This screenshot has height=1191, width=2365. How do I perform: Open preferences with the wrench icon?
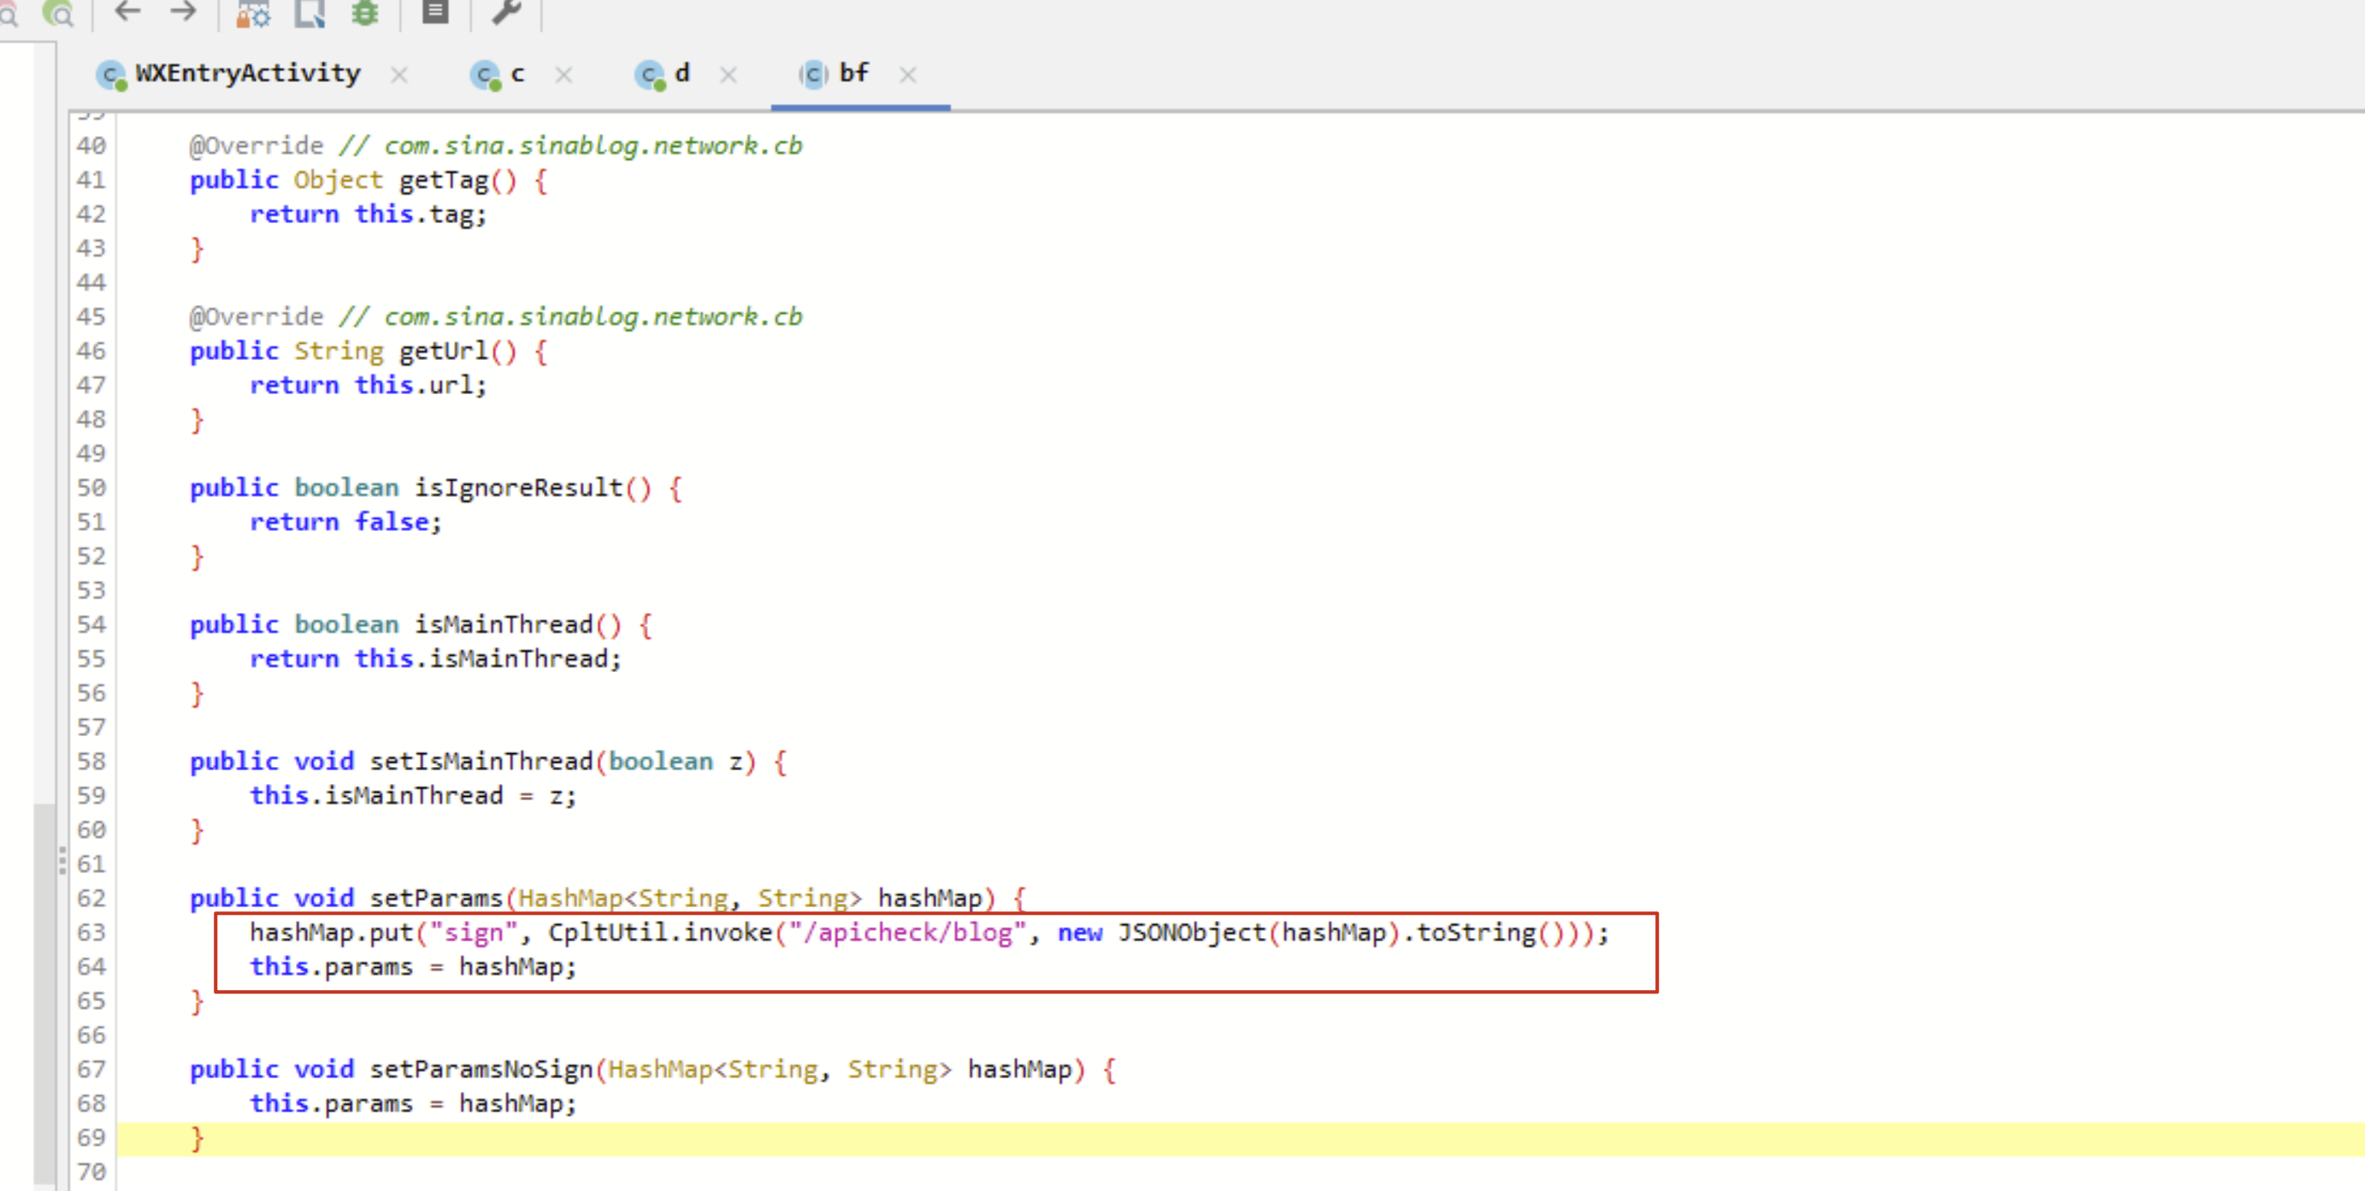(x=506, y=12)
